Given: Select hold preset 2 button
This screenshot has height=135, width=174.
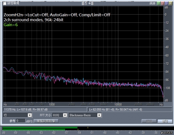Looking at the screenshot, I should 163,3.
